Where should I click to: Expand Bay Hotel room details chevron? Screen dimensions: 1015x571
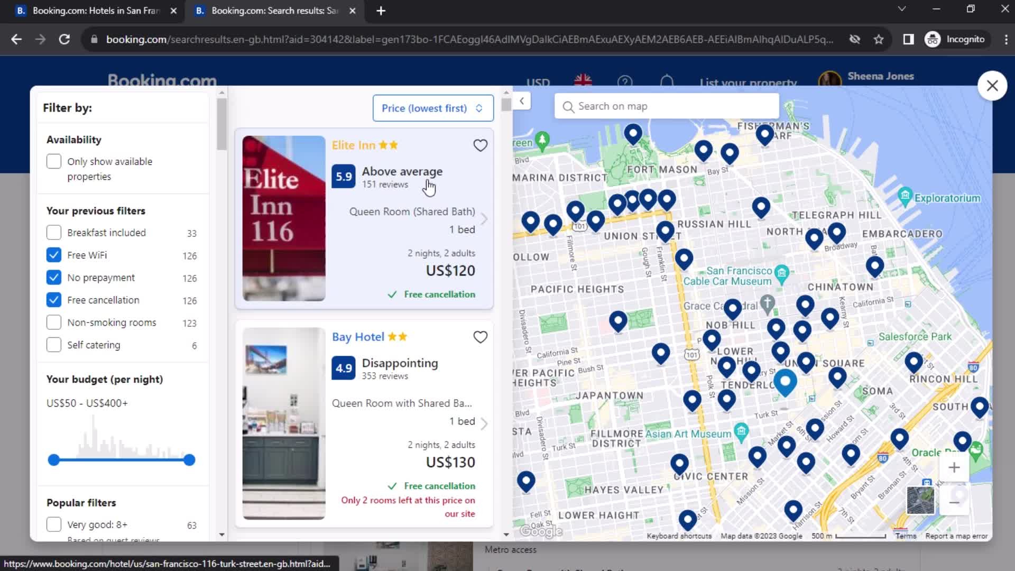pos(484,423)
